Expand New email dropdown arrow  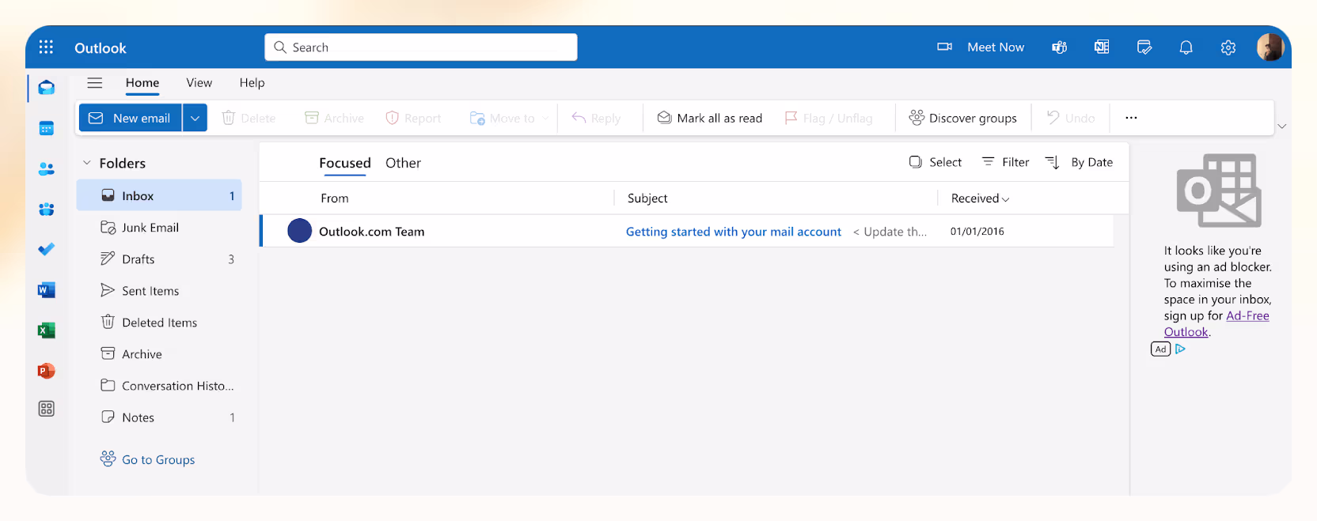195,118
